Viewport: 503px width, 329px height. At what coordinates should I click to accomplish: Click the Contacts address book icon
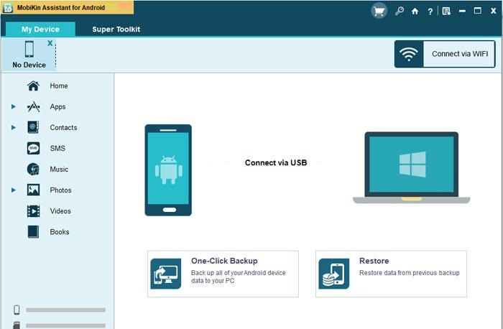tap(33, 127)
